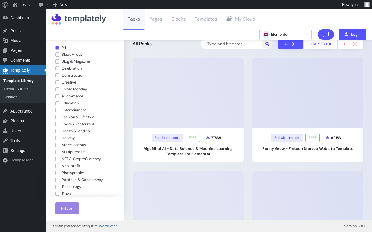Open AlgoMind AI pack thumbnail
This screenshot has width=372, height=232.
point(188,93)
